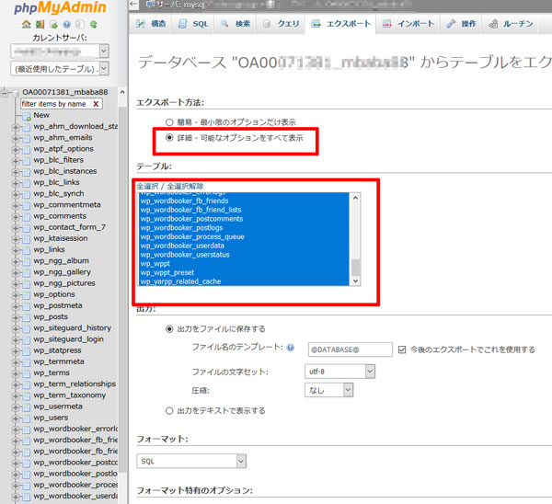This screenshot has width=552, height=504.
Task: Click the navigation panel scroll up arrow
Action: pyautogui.click(x=122, y=92)
